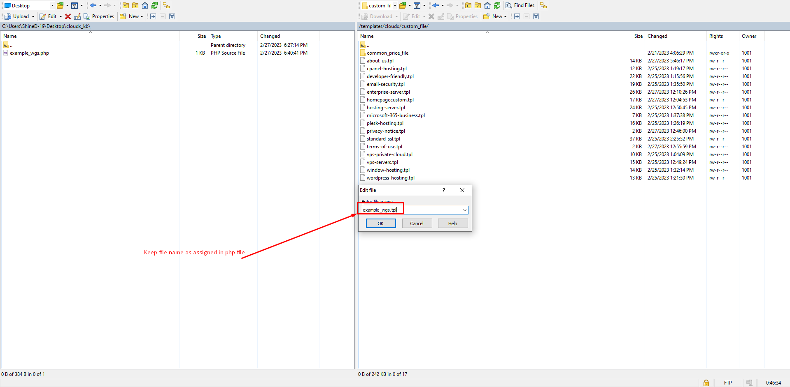Expand the local Upload dropdown arrow

coord(33,16)
